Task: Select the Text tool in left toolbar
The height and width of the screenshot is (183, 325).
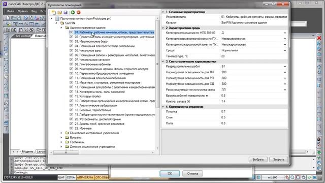Action: (6, 129)
